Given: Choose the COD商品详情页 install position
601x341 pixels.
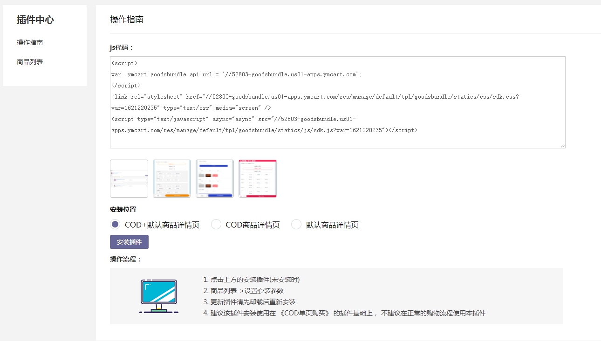Looking at the screenshot, I should (216, 225).
